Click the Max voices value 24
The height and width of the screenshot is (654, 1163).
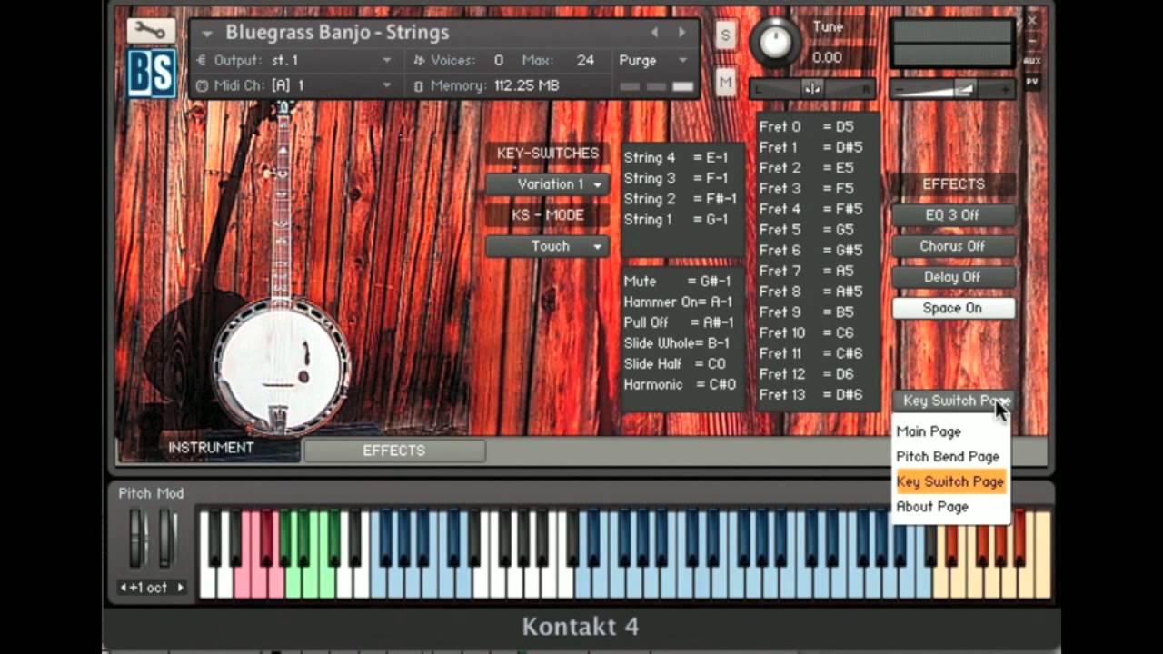[585, 60]
